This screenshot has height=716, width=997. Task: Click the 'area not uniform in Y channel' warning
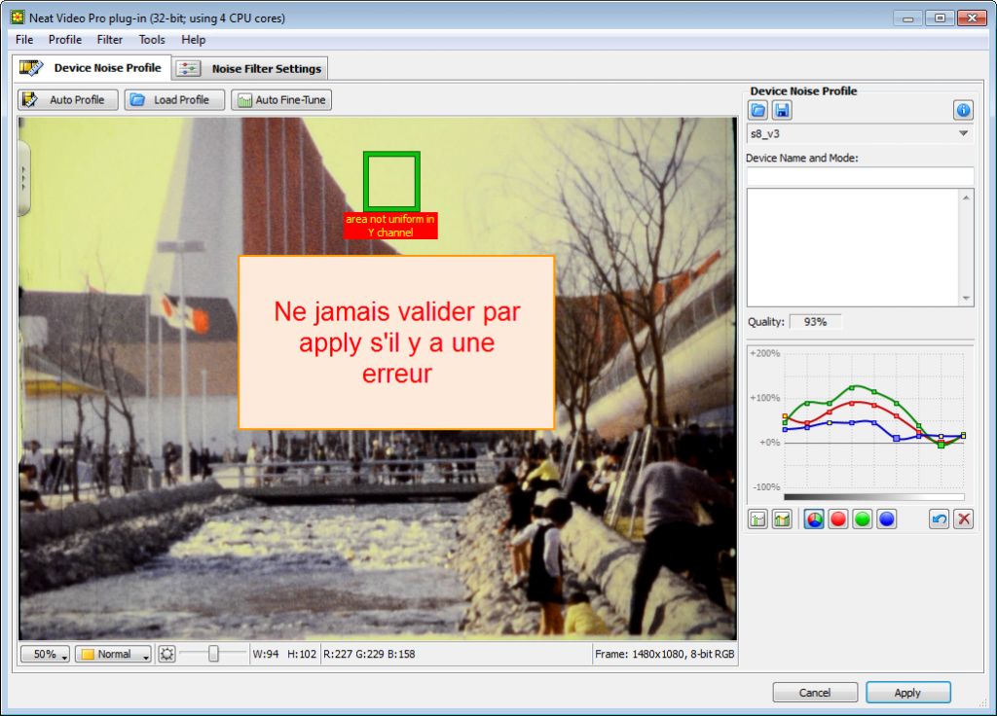coord(390,226)
